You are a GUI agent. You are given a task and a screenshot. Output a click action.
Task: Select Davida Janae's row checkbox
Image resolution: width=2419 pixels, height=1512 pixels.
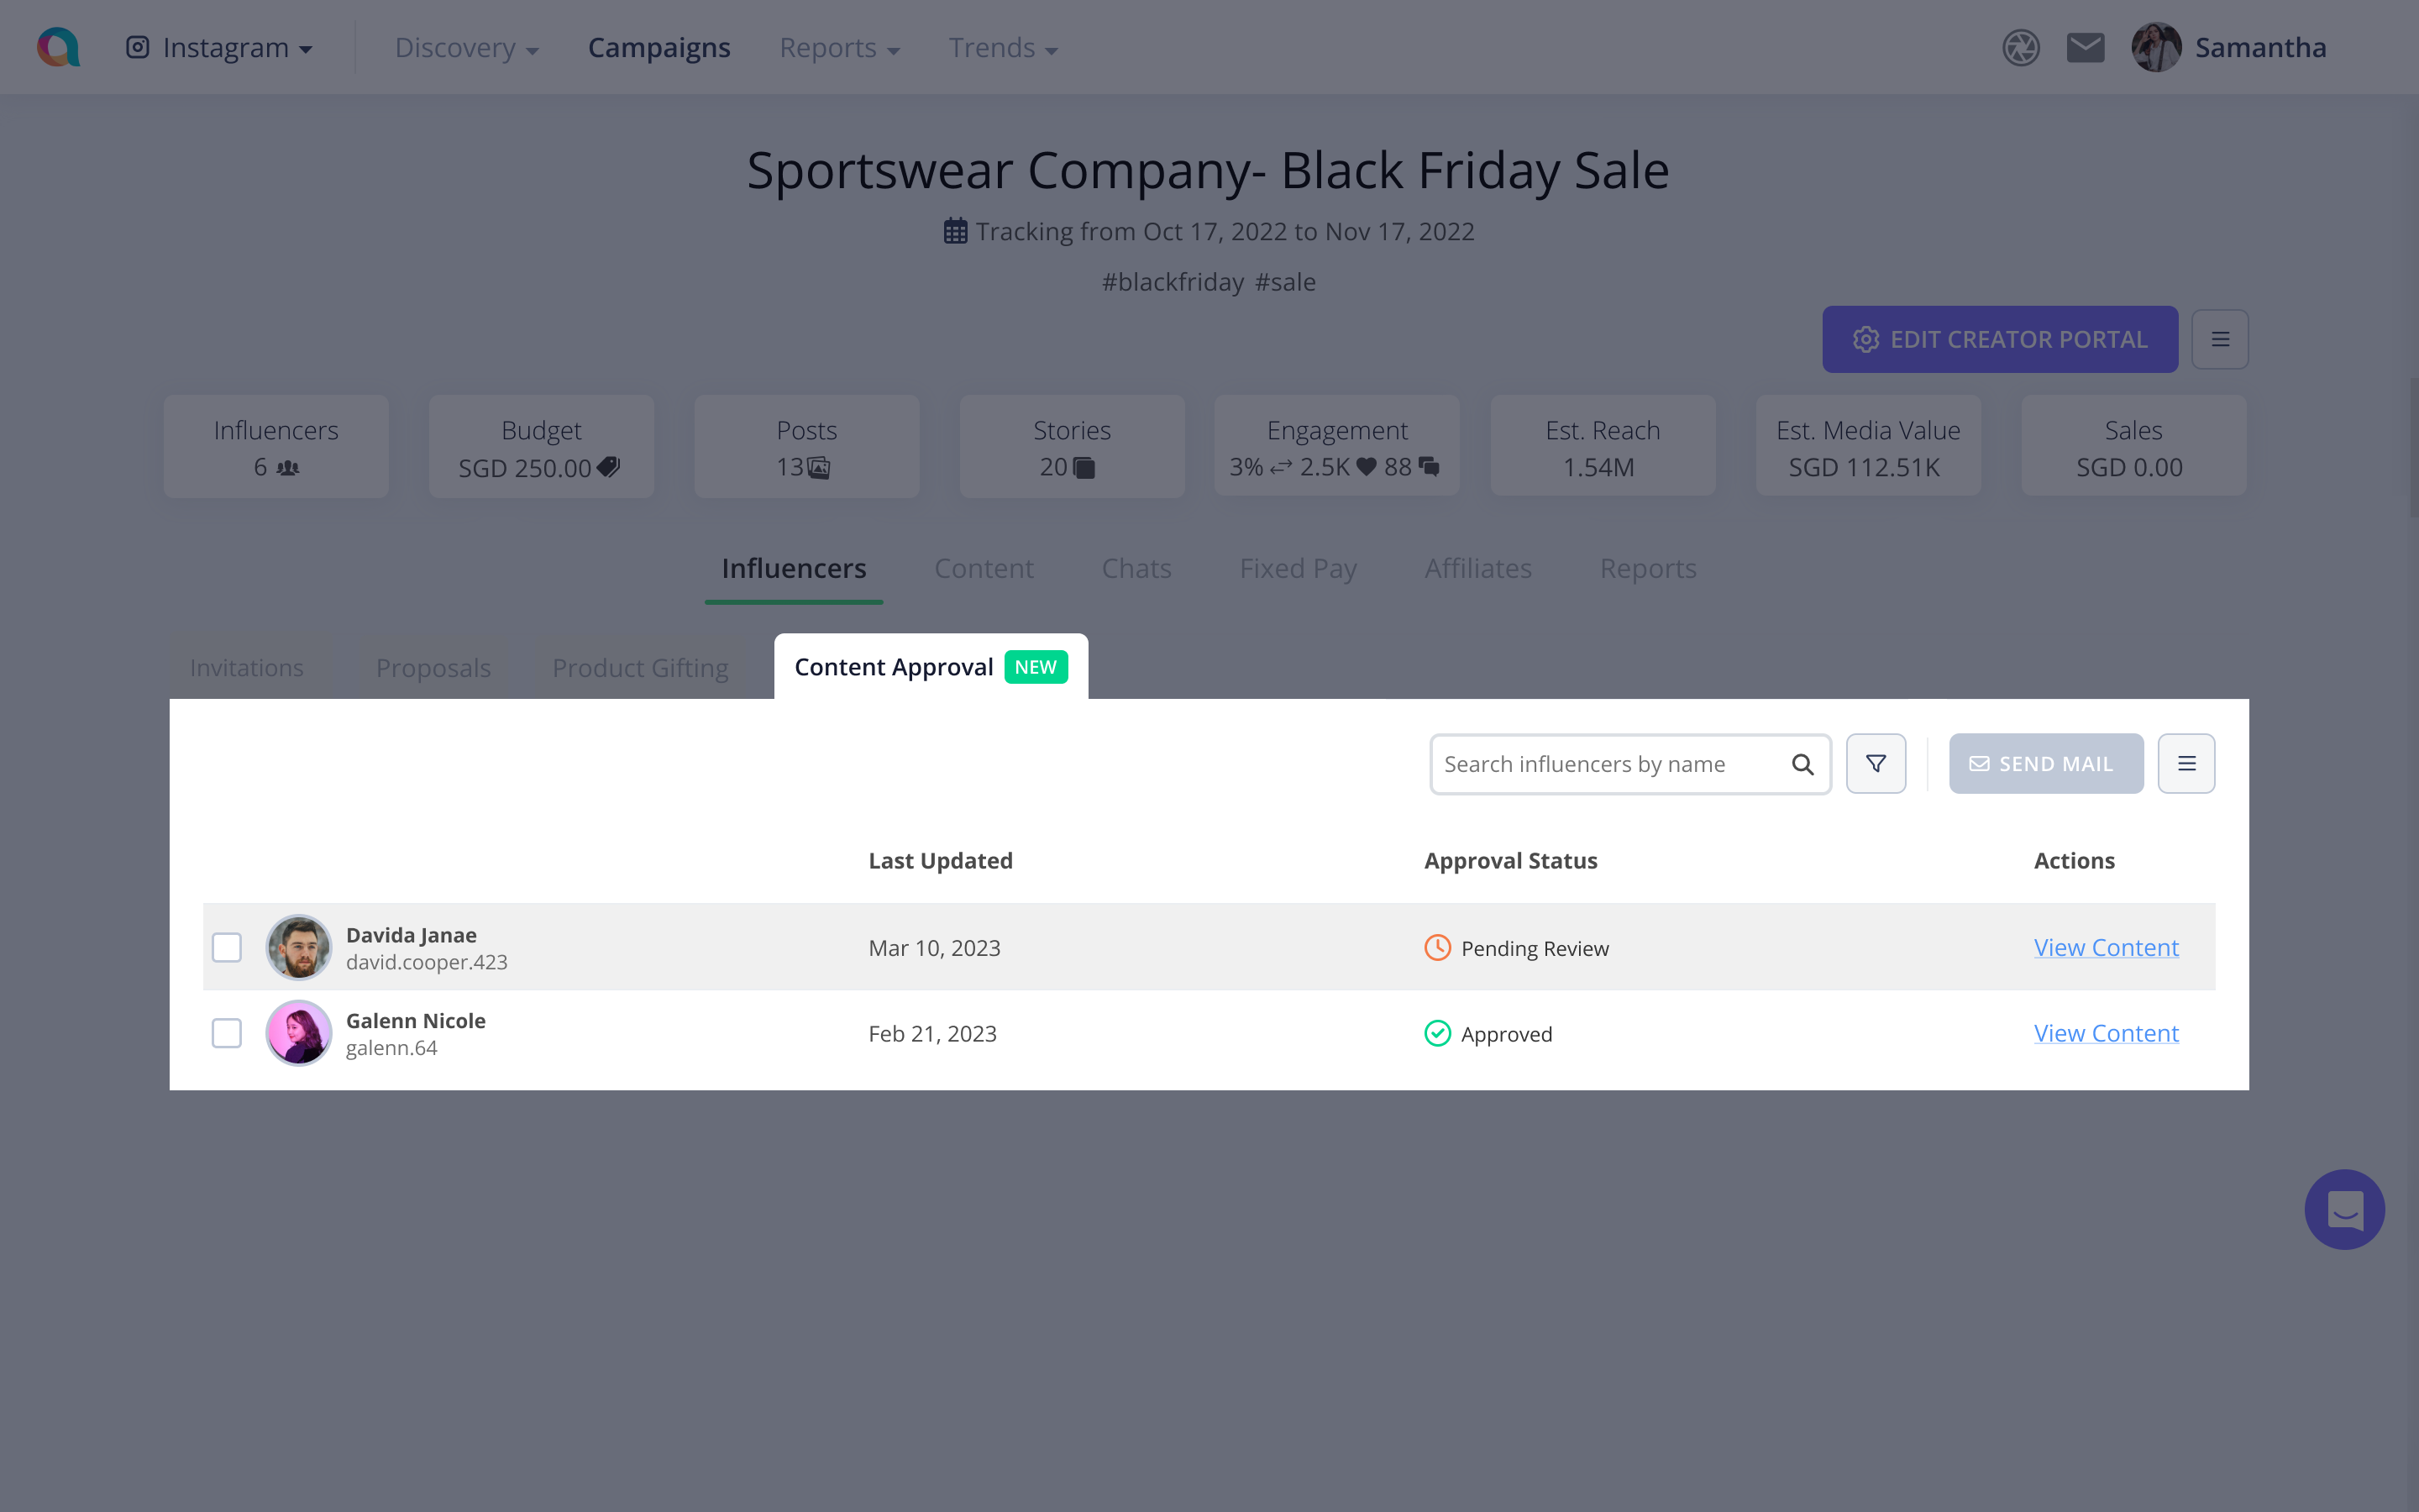click(227, 947)
